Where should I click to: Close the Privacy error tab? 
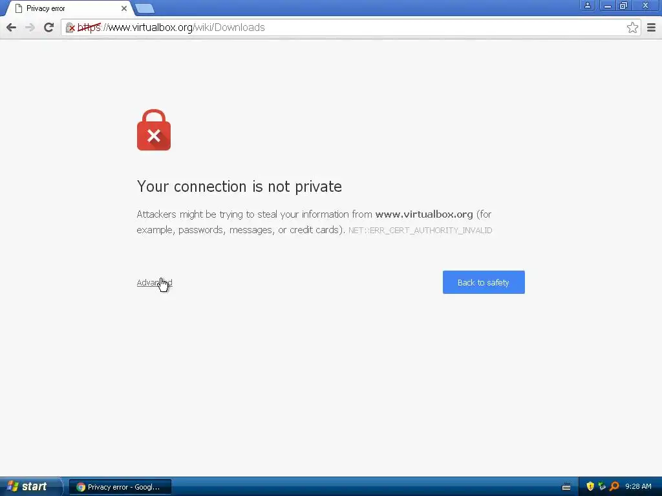coord(123,8)
